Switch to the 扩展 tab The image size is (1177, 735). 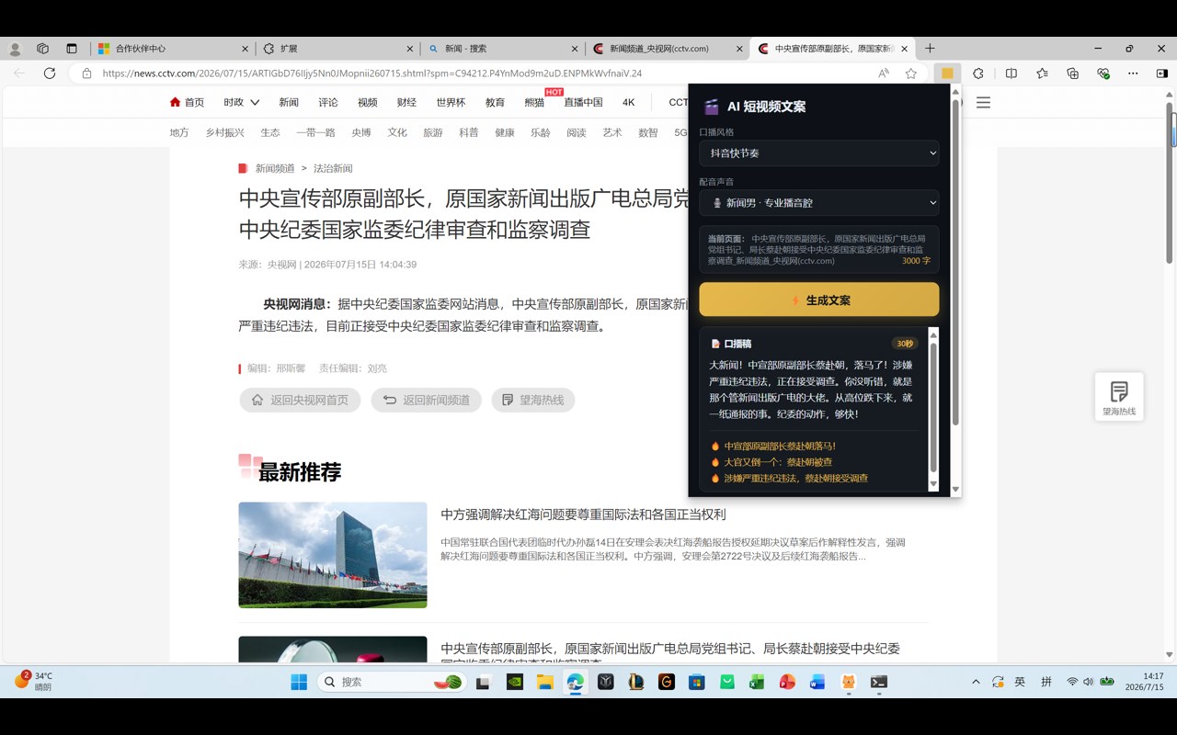pyautogui.click(x=337, y=49)
